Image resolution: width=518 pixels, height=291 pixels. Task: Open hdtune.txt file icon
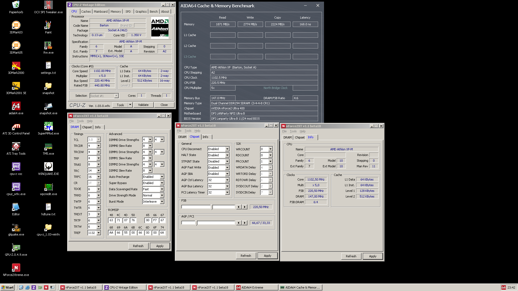[x=48, y=209]
